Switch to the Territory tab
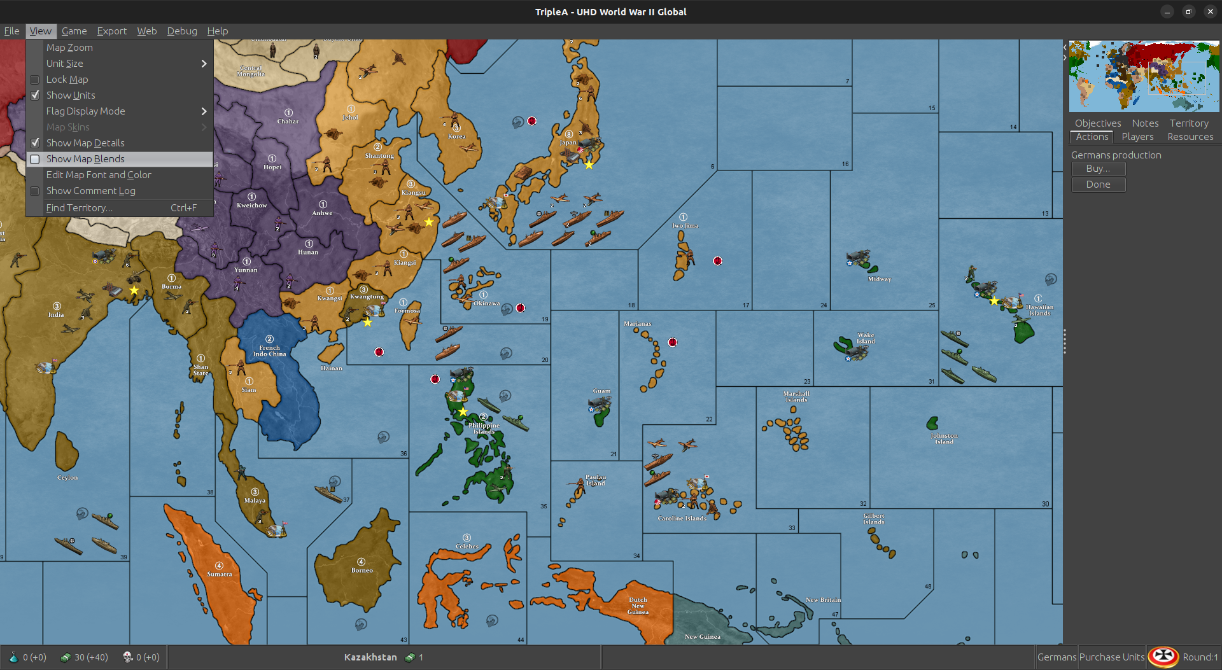1222x670 pixels. click(1189, 123)
